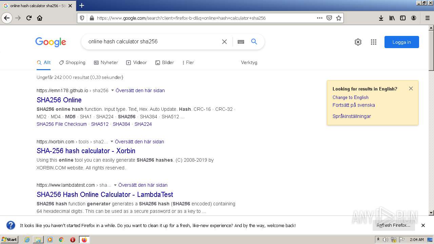
Task: Clear Google search box with X
Action: click(224, 42)
